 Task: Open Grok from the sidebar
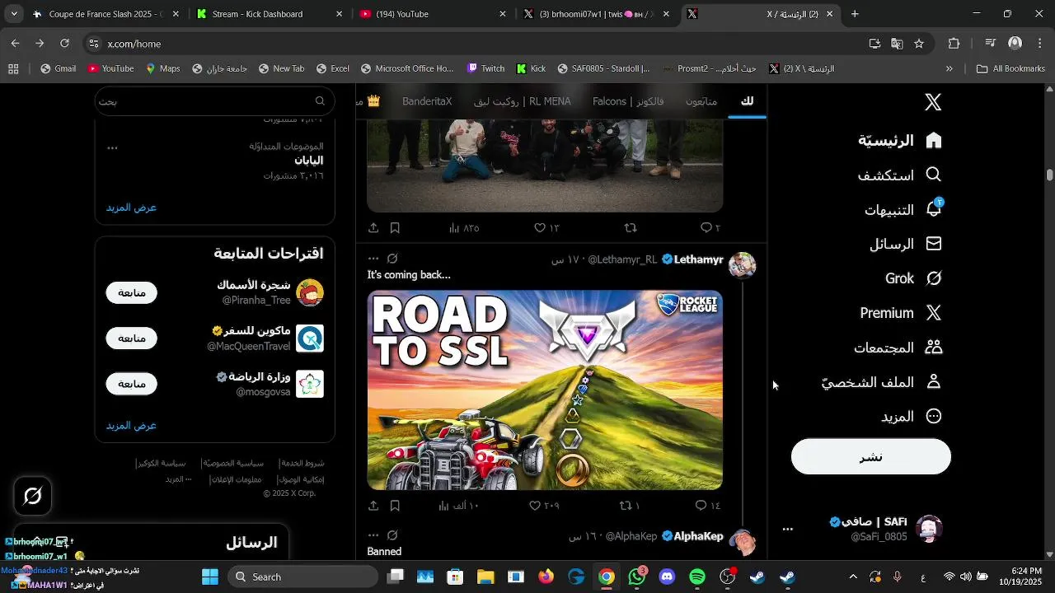coord(913,278)
